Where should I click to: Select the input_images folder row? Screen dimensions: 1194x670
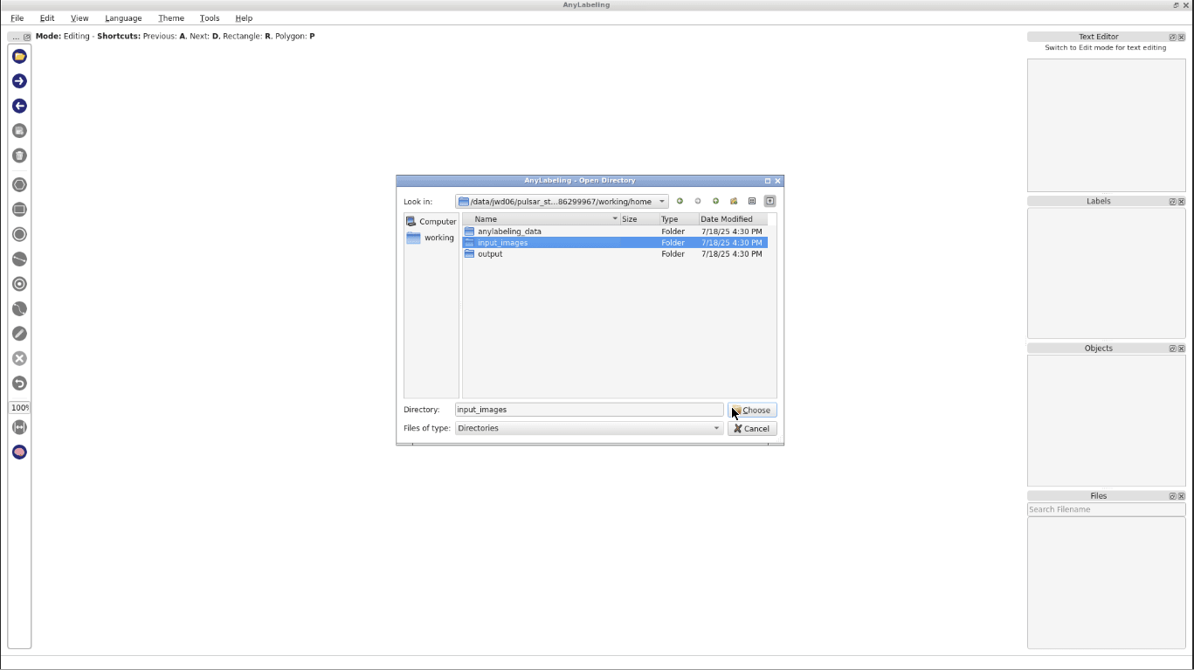tap(615, 243)
